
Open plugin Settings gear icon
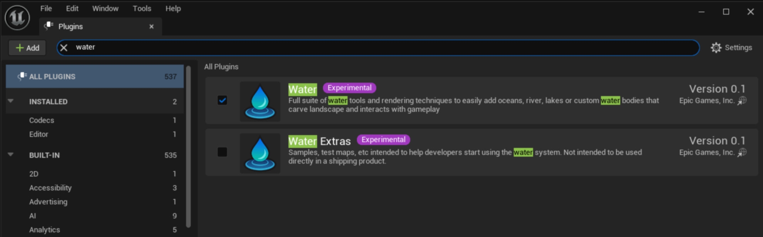click(x=716, y=48)
